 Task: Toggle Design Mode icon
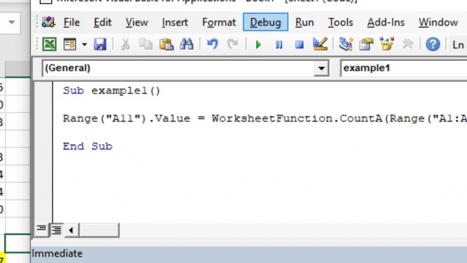coord(320,44)
